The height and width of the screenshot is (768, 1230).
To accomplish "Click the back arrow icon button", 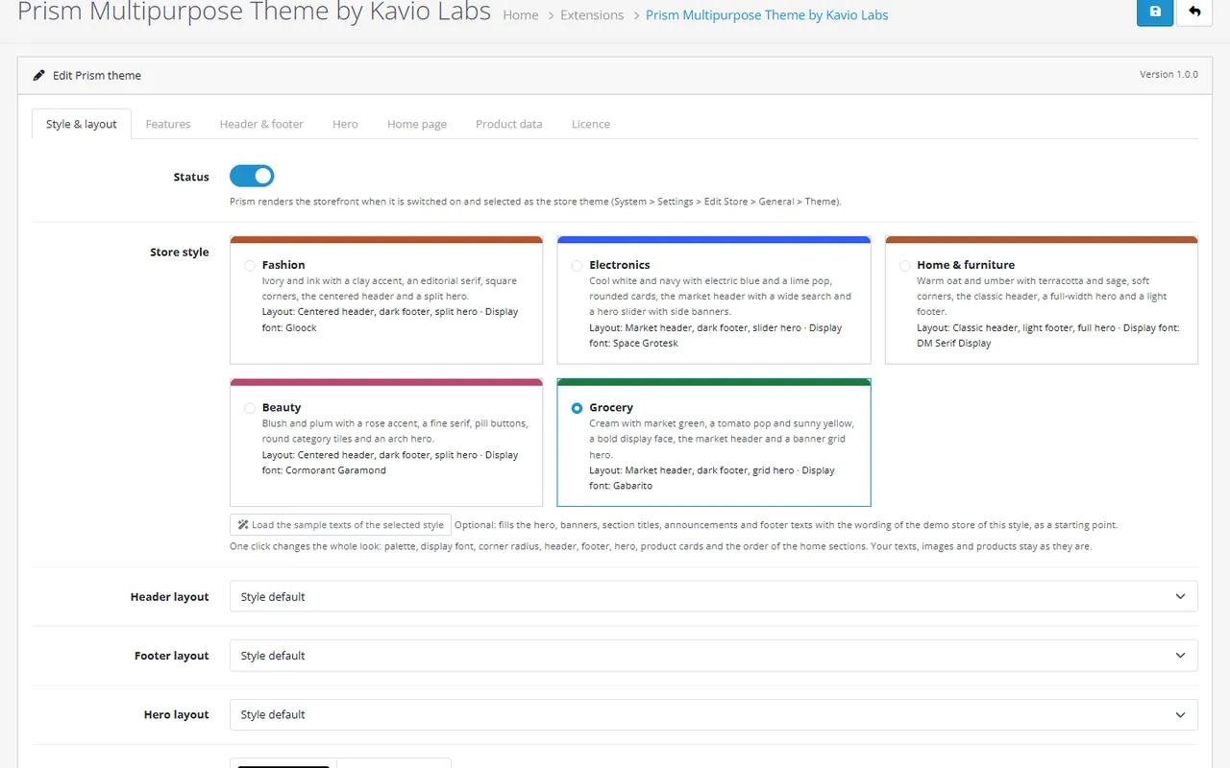I will [x=1194, y=12].
